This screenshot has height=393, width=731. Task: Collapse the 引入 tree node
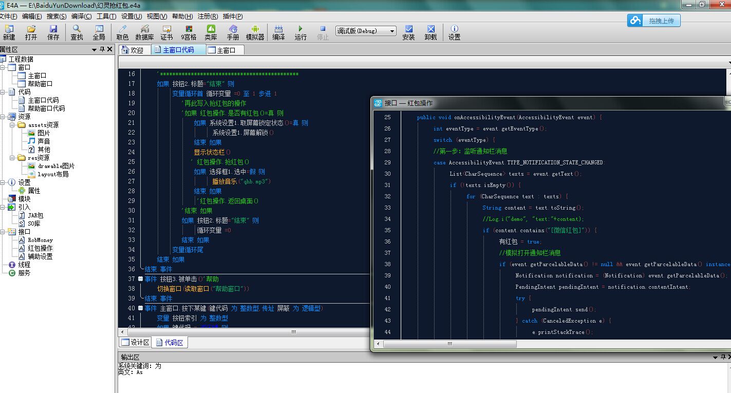[3, 207]
